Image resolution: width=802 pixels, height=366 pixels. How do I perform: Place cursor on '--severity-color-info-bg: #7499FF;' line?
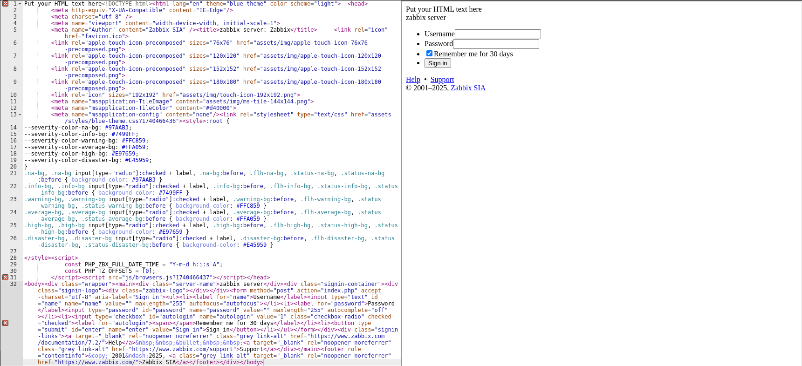81,134
